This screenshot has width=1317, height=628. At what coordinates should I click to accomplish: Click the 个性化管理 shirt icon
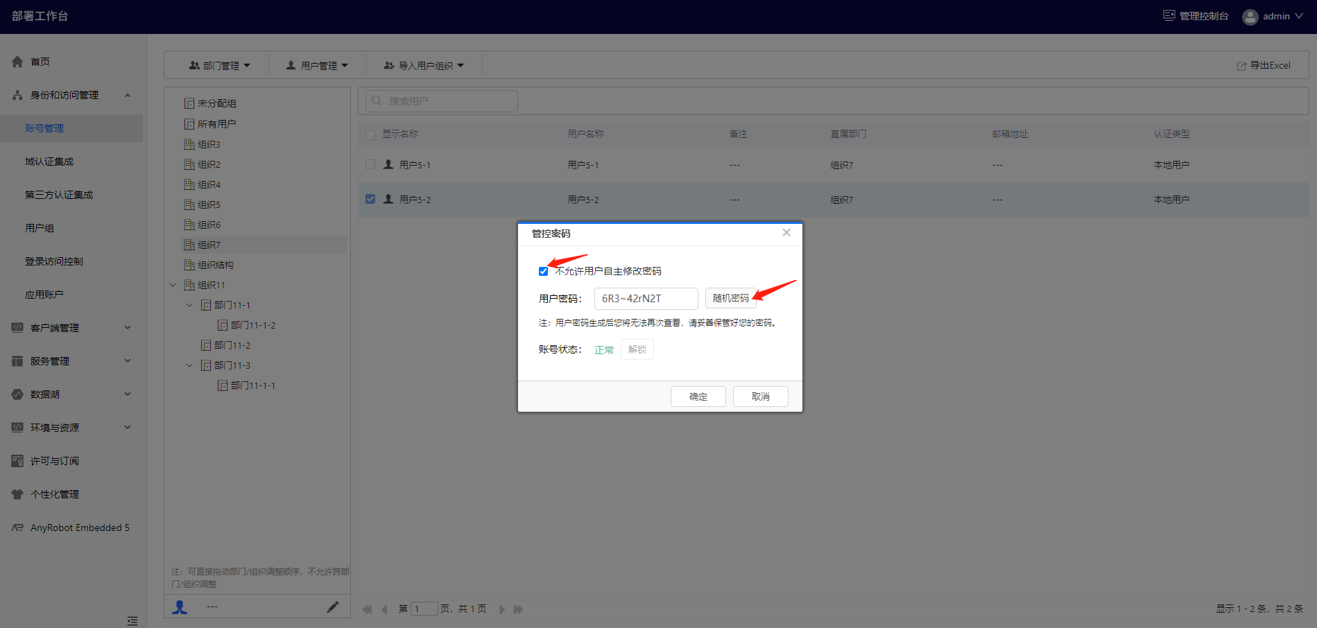click(x=17, y=494)
